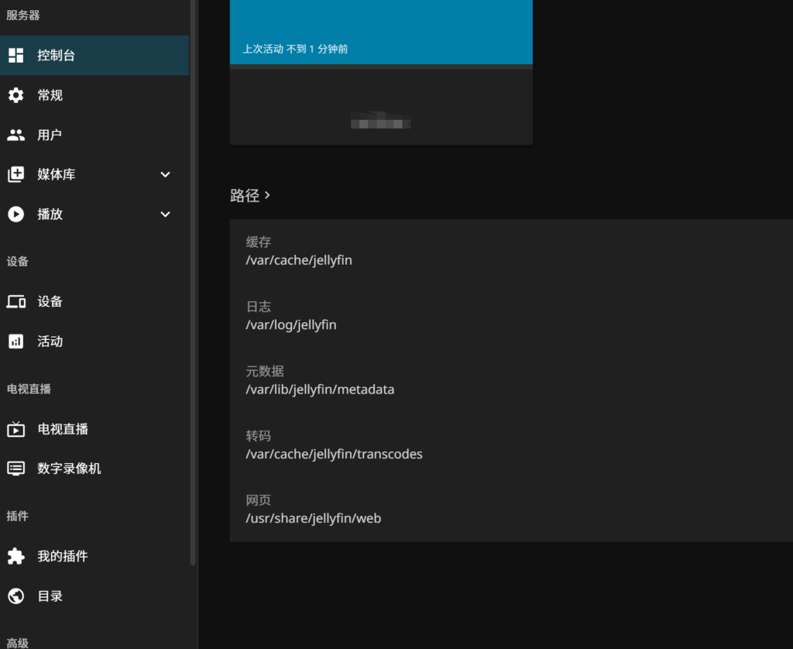Screen dimensions: 793x649
Task: Click the activity chart icon beside 活动
Action: click(x=15, y=341)
